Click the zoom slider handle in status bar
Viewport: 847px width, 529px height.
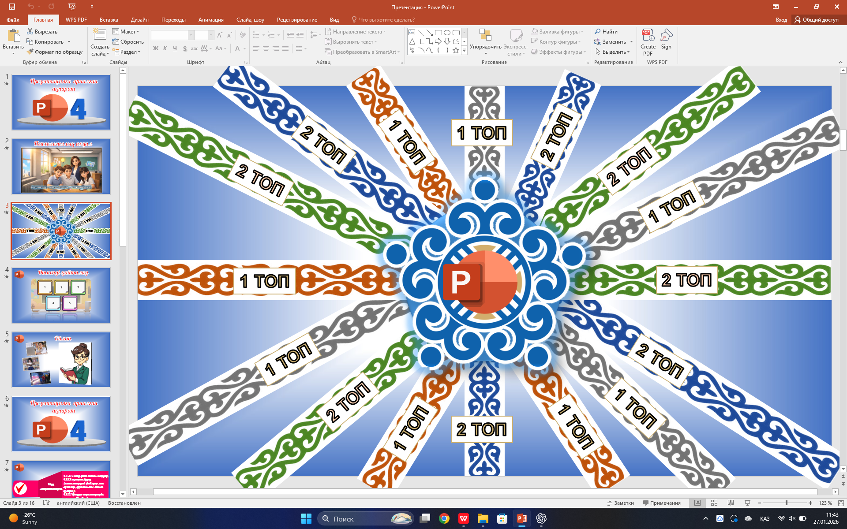[x=786, y=503]
